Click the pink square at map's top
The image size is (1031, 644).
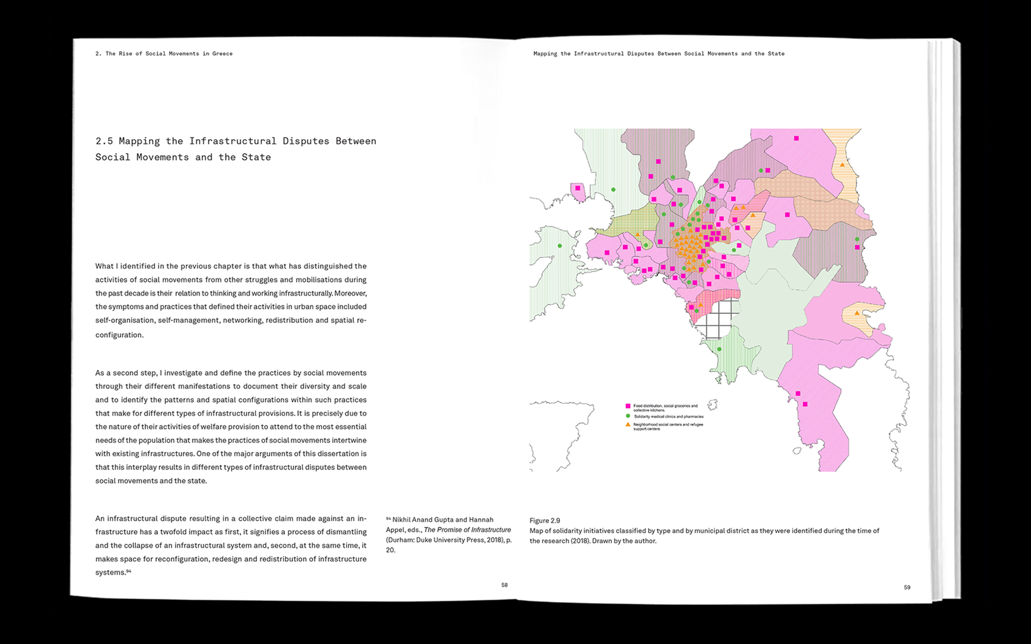tap(797, 138)
